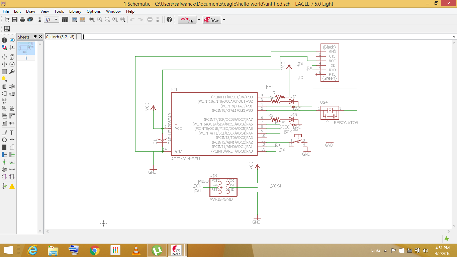The width and height of the screenshot is (457, 257).
Task: Select the Circle tool
Action: tap(4, 140)
